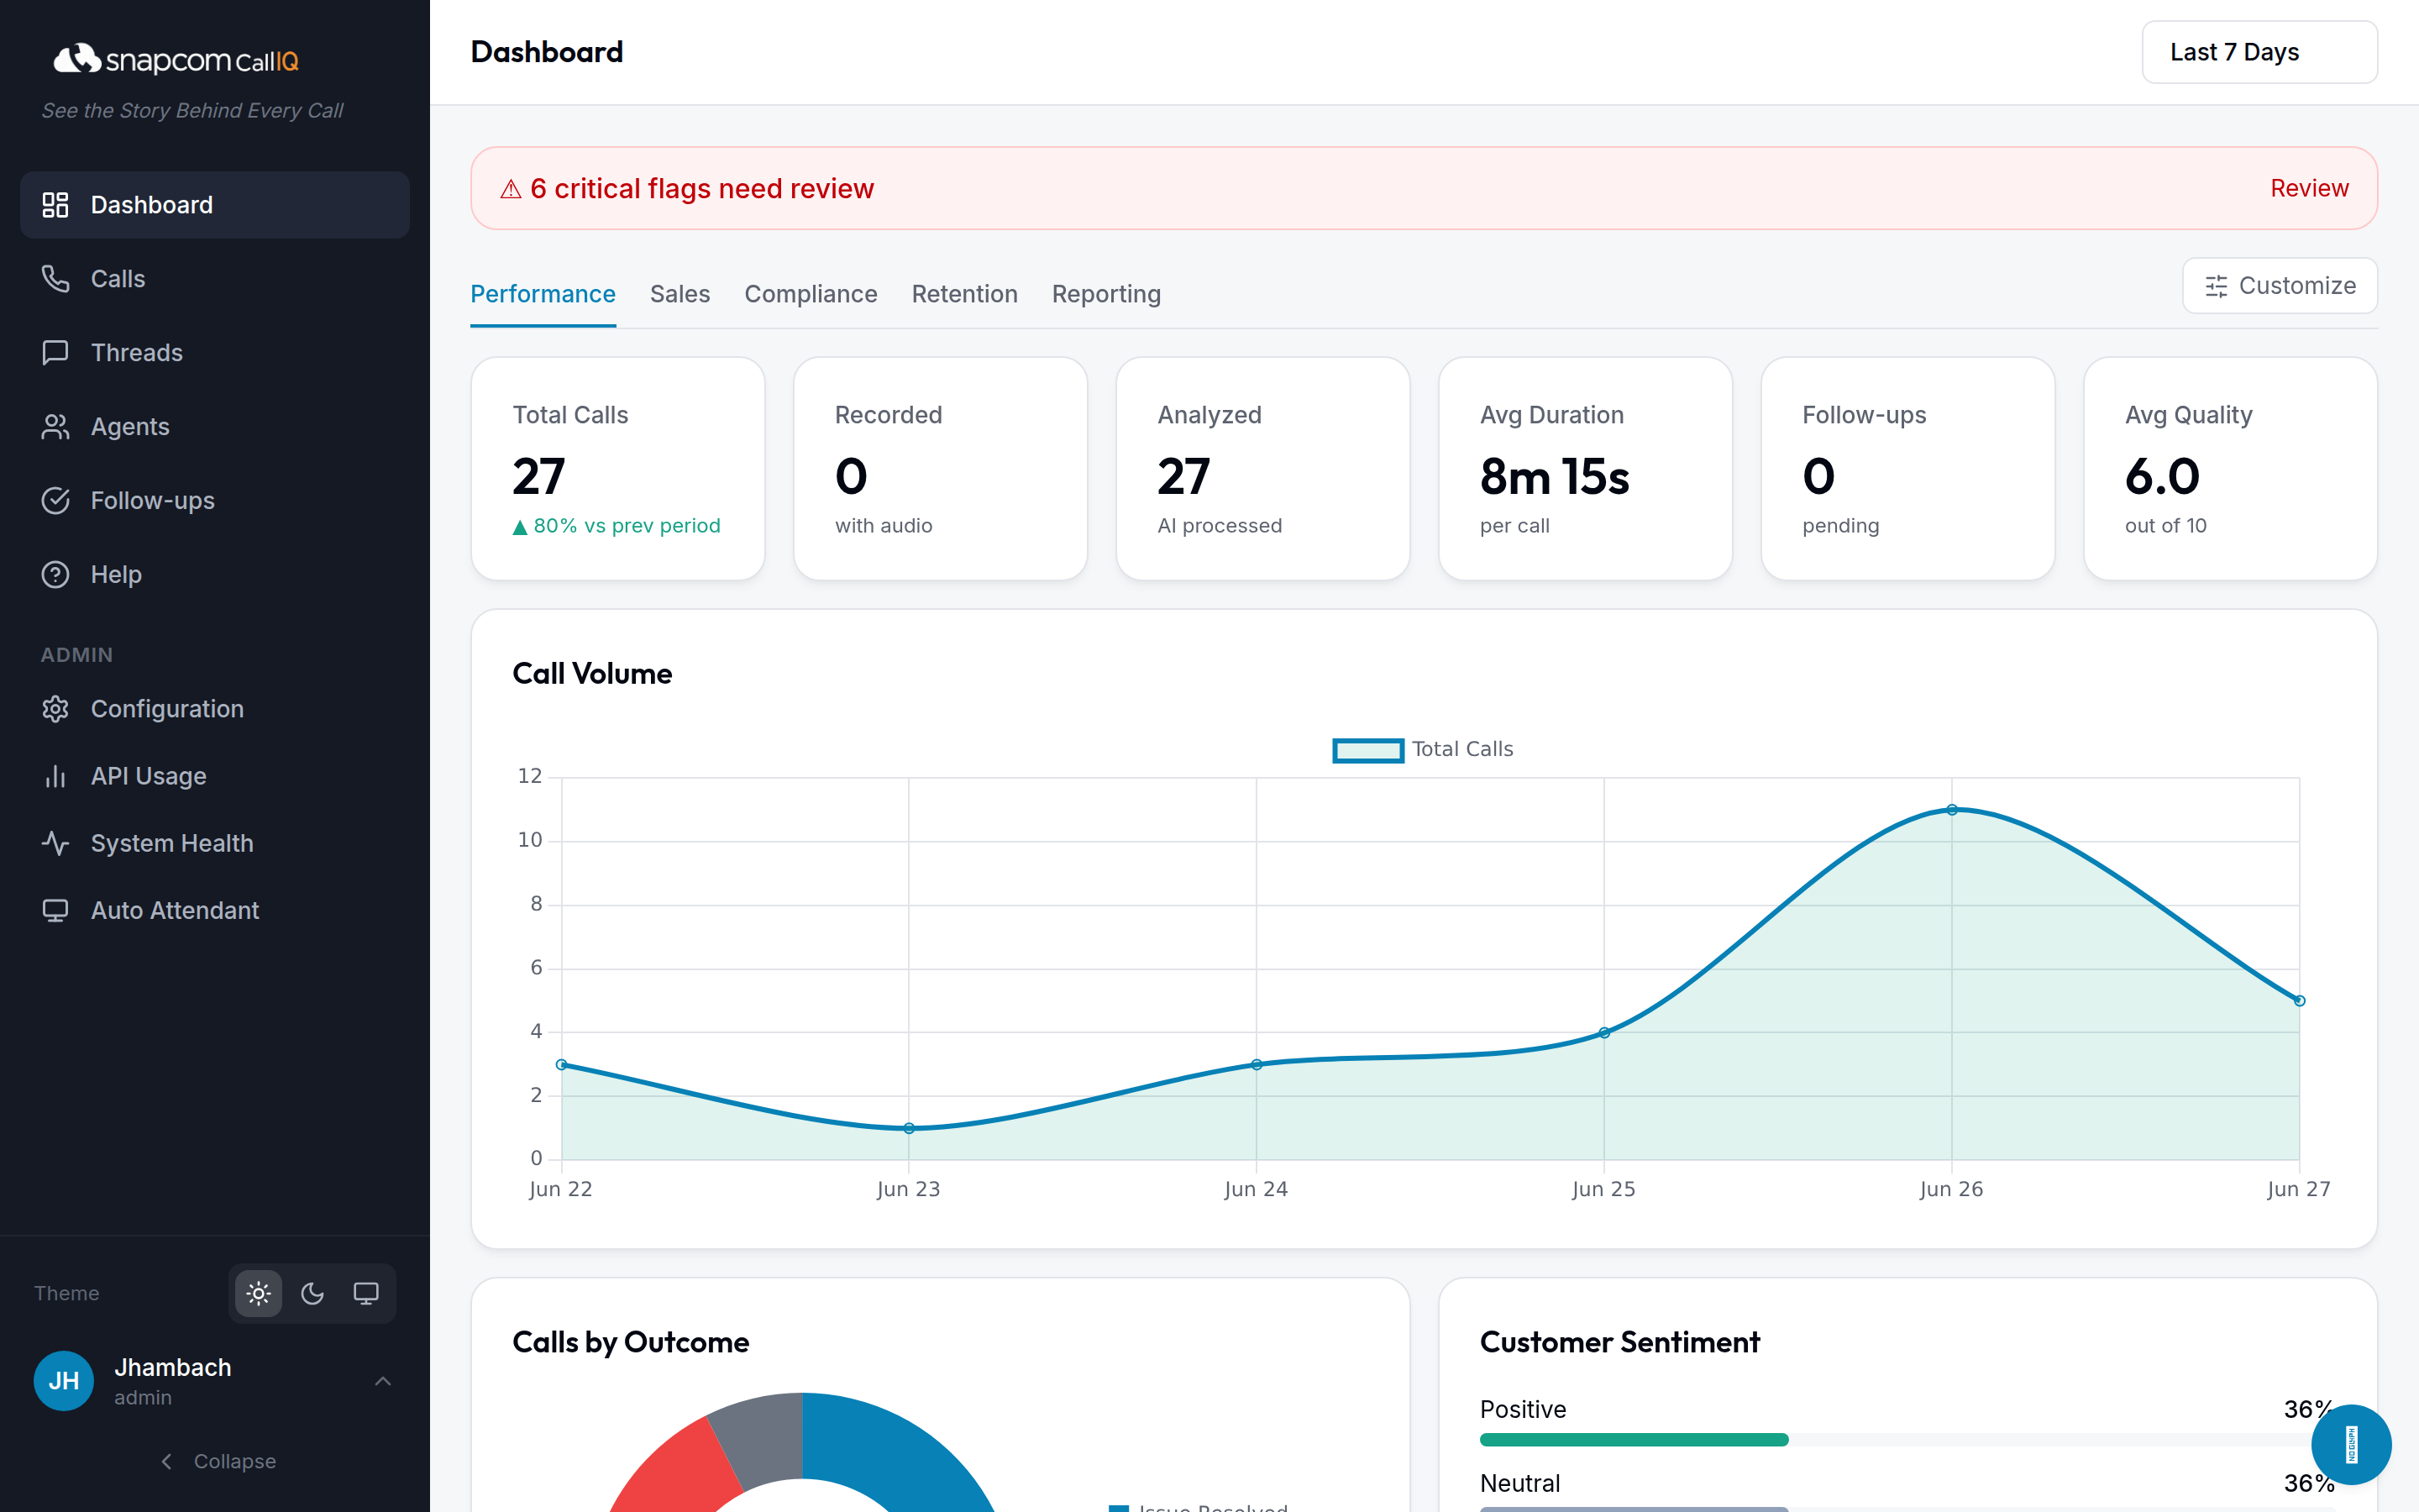Open Follow-ups in sidebar
2419x1512 pixels.
(x=215, y=501)
